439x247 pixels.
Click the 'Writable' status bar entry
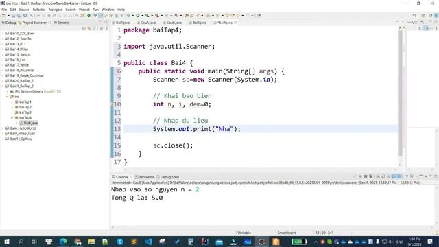[x=244, y=233]
